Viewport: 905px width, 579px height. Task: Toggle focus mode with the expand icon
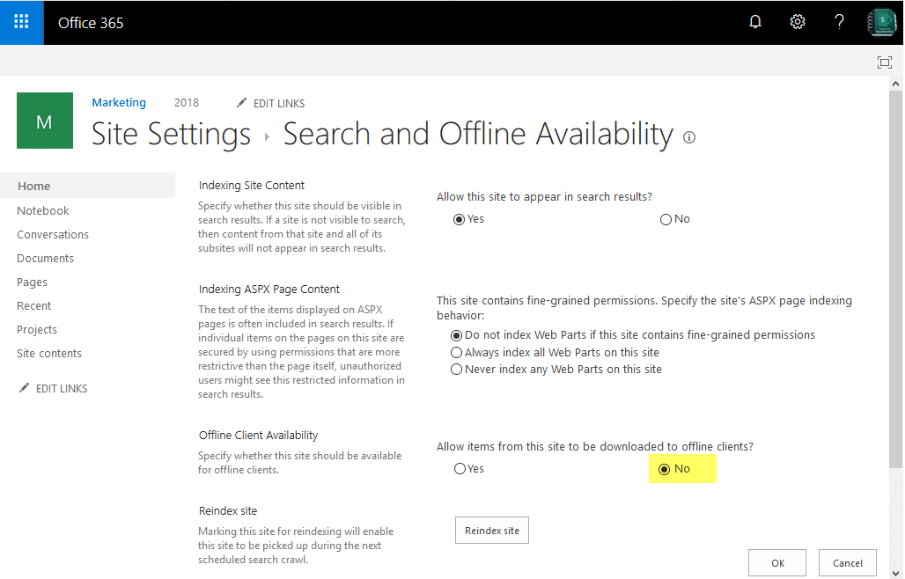885,62
